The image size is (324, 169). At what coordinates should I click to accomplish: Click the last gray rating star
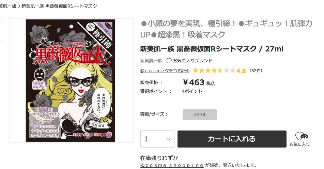pyautogui.click(x=232, y=71)
